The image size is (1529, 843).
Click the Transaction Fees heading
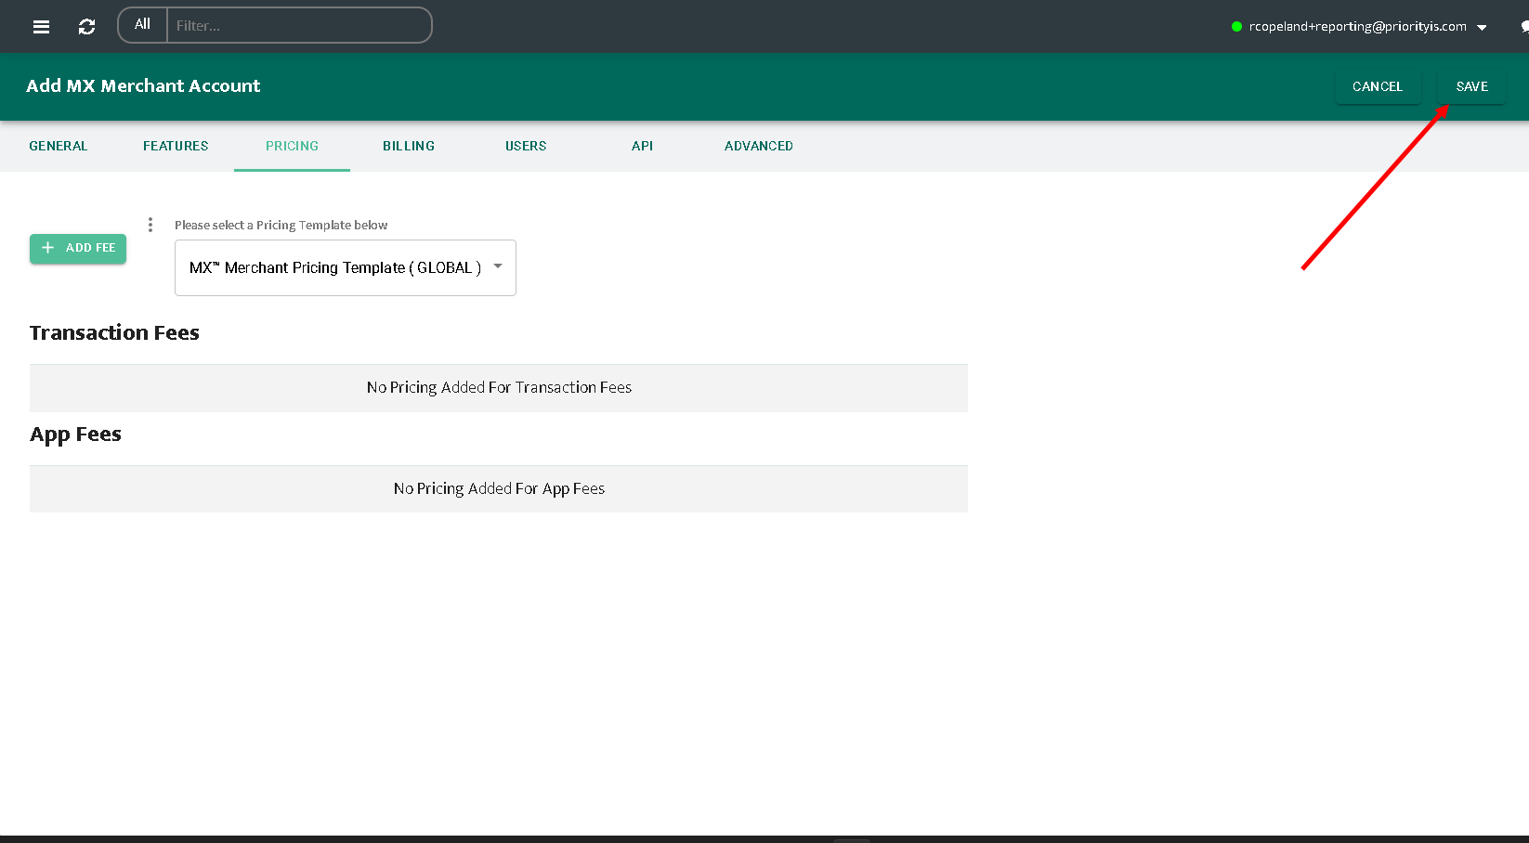tap(114, 332)
